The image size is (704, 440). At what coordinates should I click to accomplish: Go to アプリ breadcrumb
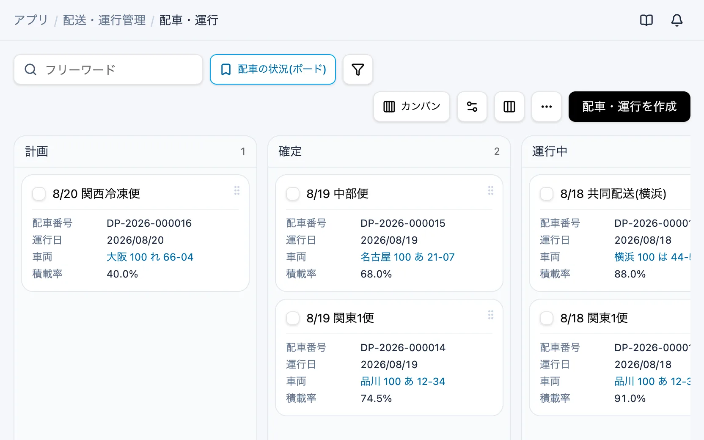coord(31,20)
